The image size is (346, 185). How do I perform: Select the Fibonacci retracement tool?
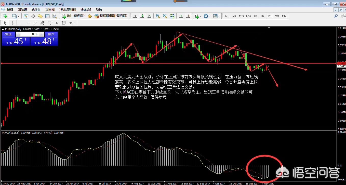(50, 23)
